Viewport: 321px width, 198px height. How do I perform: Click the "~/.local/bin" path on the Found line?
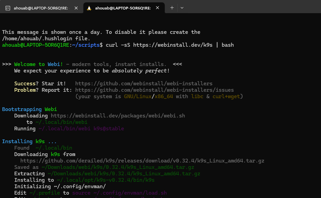point(54,148)
